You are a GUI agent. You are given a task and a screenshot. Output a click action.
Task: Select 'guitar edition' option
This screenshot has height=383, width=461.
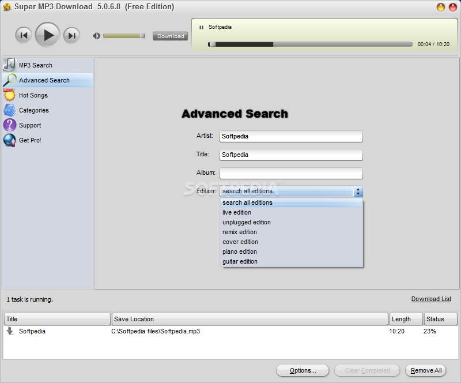click(x=292, y=261)
